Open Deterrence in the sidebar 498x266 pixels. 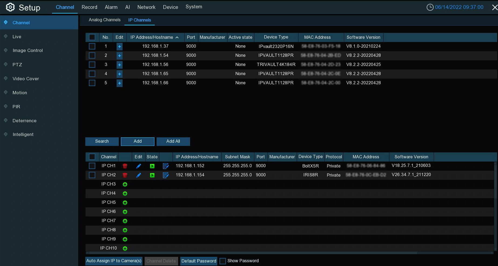39,121
